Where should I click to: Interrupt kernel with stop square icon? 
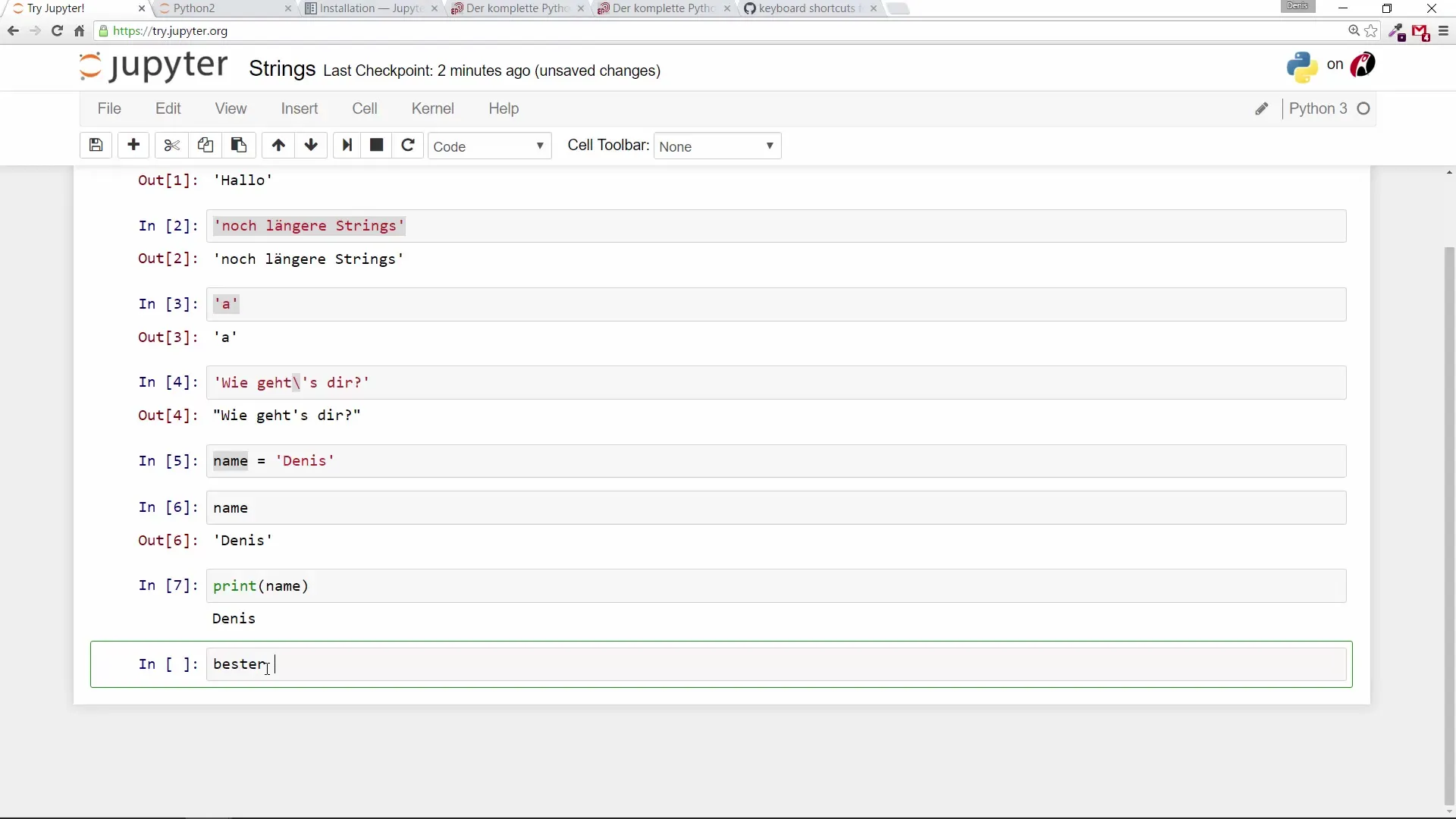pyautogui.click(x=376, y=145)
